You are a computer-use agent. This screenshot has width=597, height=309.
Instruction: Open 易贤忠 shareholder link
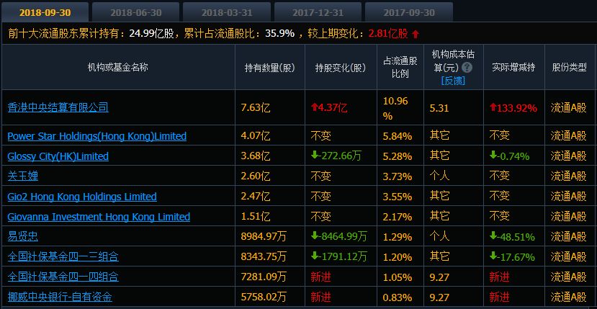(x=23, y=237)
